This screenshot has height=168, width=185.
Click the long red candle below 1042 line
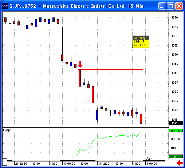[x=80, y=78]
